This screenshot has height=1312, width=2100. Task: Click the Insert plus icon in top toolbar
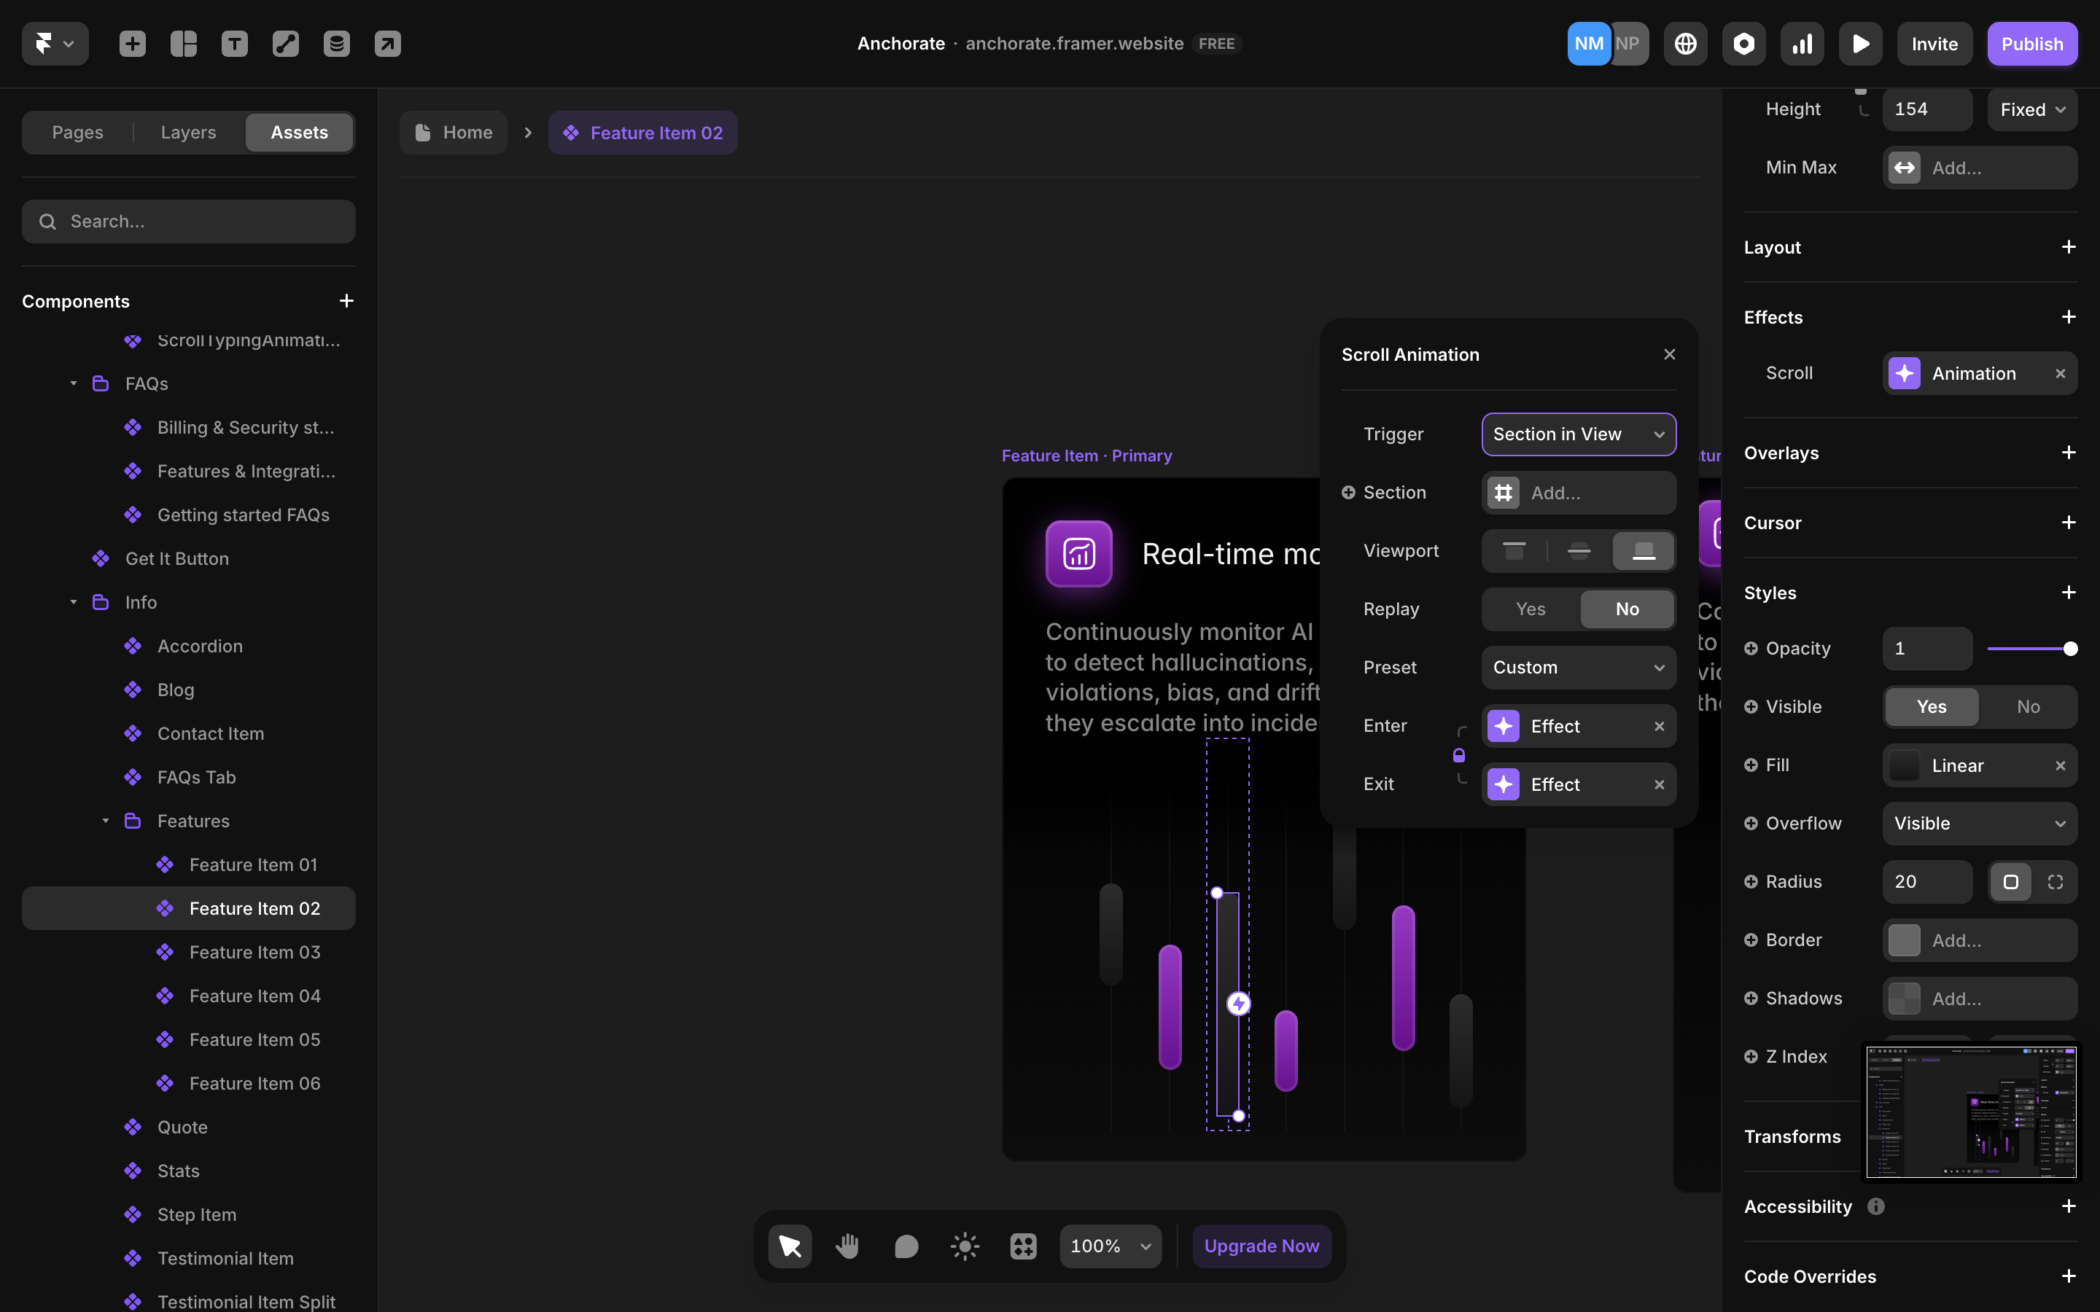click(132, 44)
